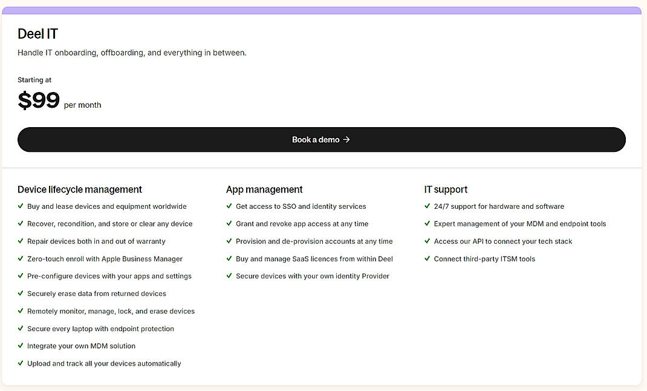Click the checkmark beside "Access our API"

(x=427, y=240)
